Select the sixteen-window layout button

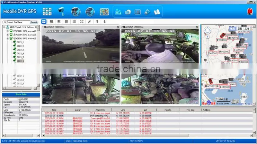tap(74, 21)
